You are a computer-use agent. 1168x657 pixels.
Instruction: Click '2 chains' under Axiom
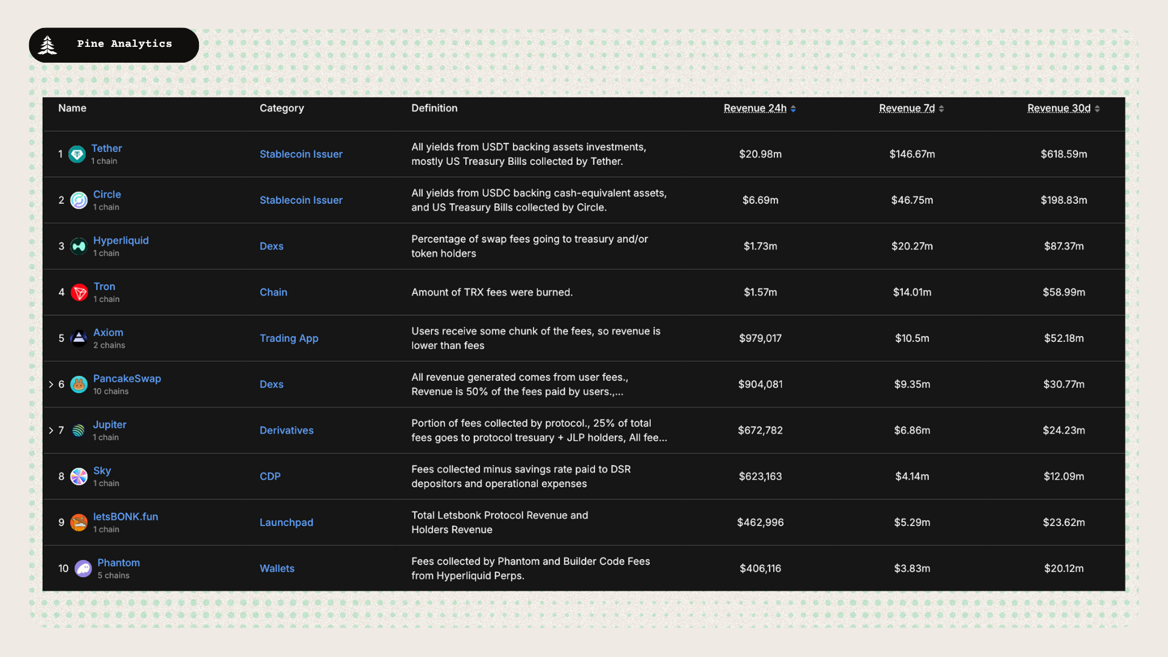(x=109, y=346)
